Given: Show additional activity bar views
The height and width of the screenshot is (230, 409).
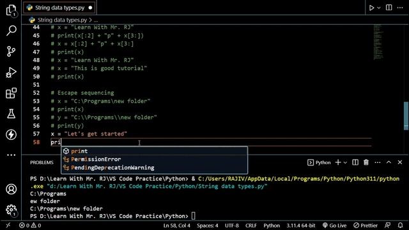Looking at the screenshot, I should click(x=11, y=155).
